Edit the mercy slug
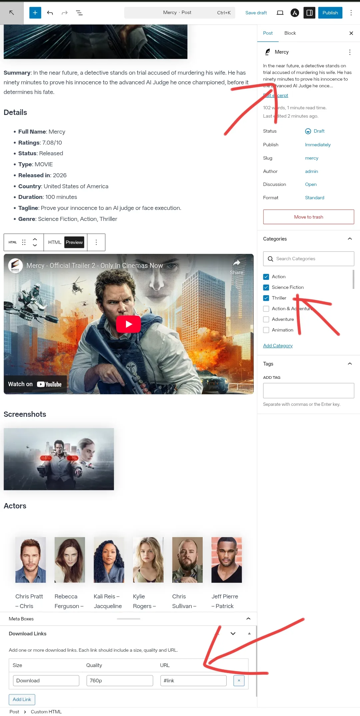Viewport: 360px width, 716px height. tap(312, 158)
